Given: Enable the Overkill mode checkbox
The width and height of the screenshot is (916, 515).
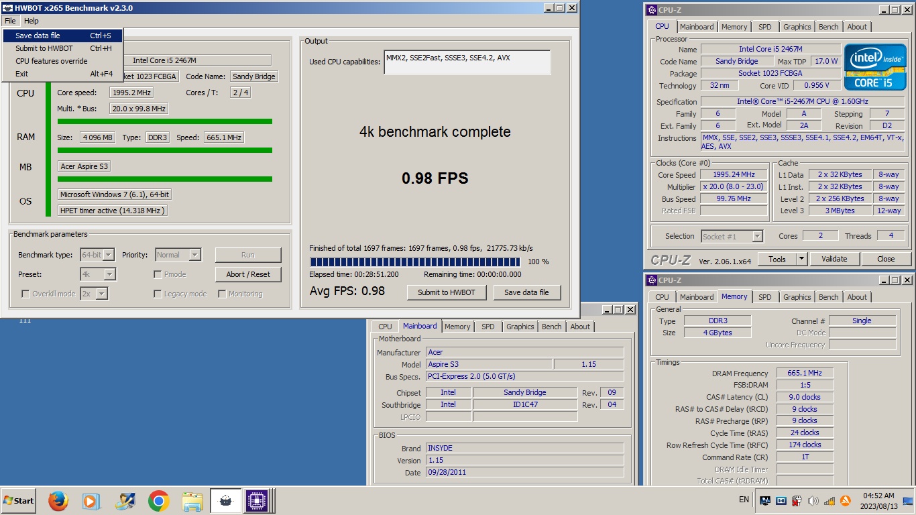Looking at the screenshot, I should pos(25,294).
